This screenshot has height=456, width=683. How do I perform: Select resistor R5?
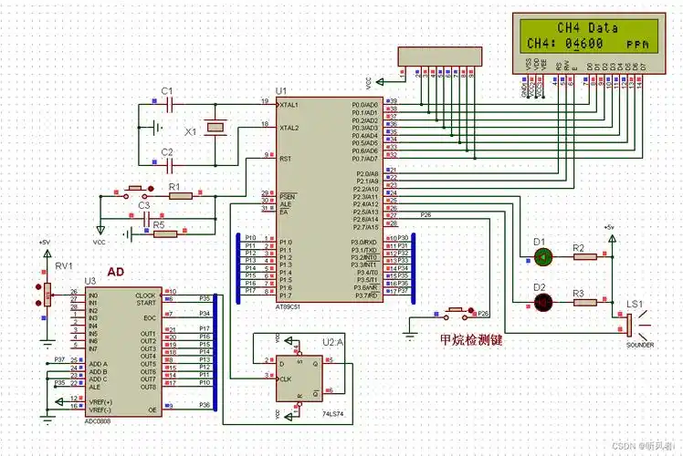(x=165, y=233)
